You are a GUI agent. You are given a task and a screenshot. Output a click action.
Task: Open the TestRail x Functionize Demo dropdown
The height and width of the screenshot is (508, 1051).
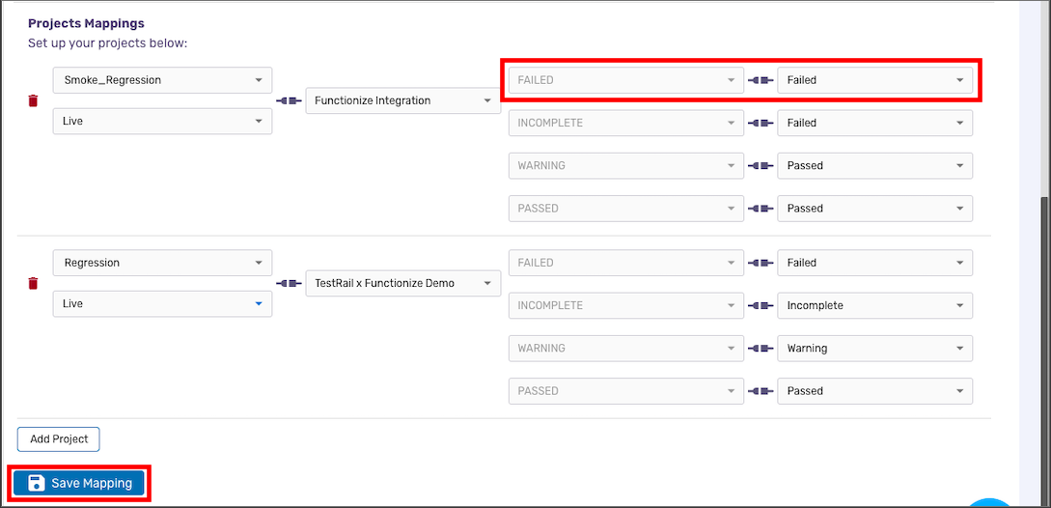pyautogui.click(x=402, y=283)
